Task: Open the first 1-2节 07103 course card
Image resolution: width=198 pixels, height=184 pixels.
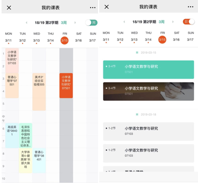Action: click(x=148, y=132)
